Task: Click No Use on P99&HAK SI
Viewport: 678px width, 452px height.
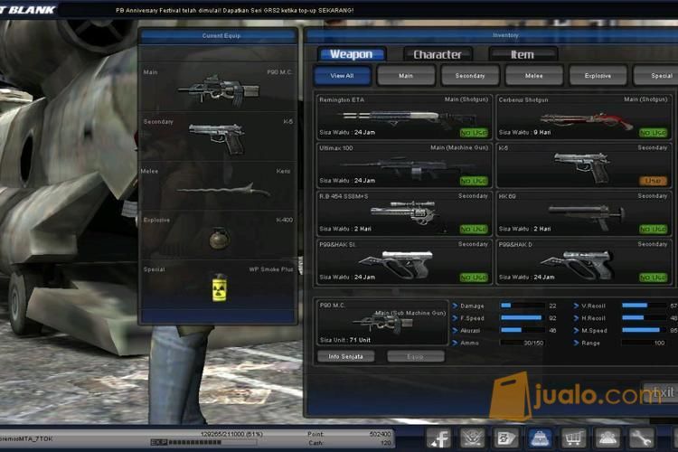Action: coord(474,278)
